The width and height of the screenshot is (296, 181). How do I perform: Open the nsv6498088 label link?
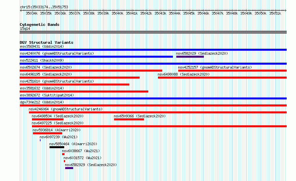(x=184, y=74)
